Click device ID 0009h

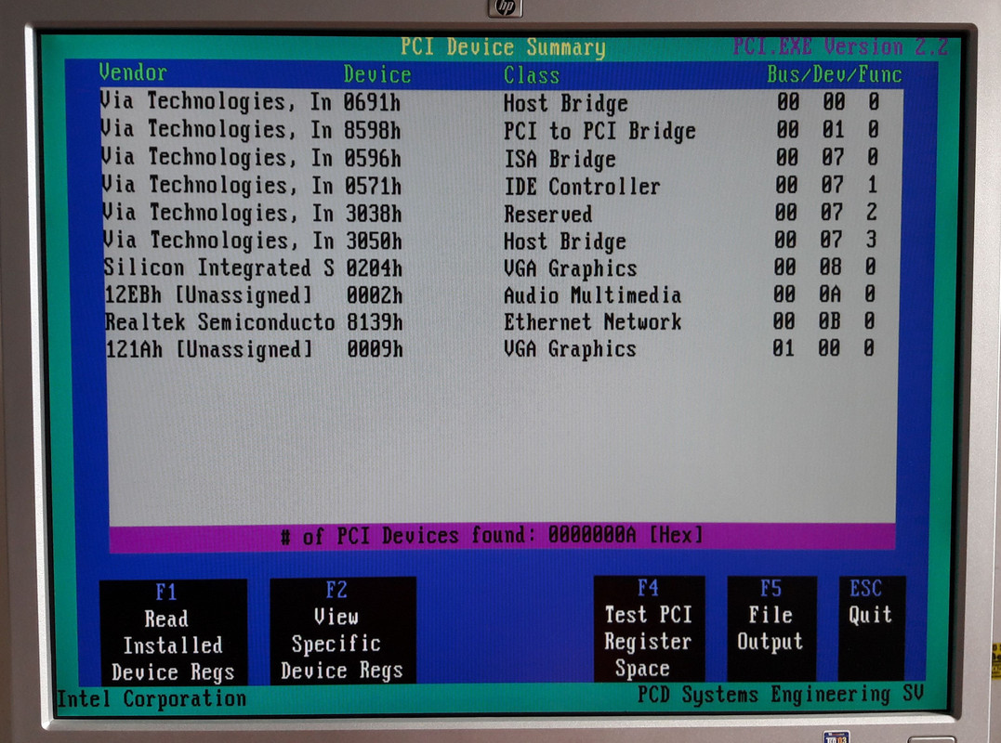click(375, 349)
